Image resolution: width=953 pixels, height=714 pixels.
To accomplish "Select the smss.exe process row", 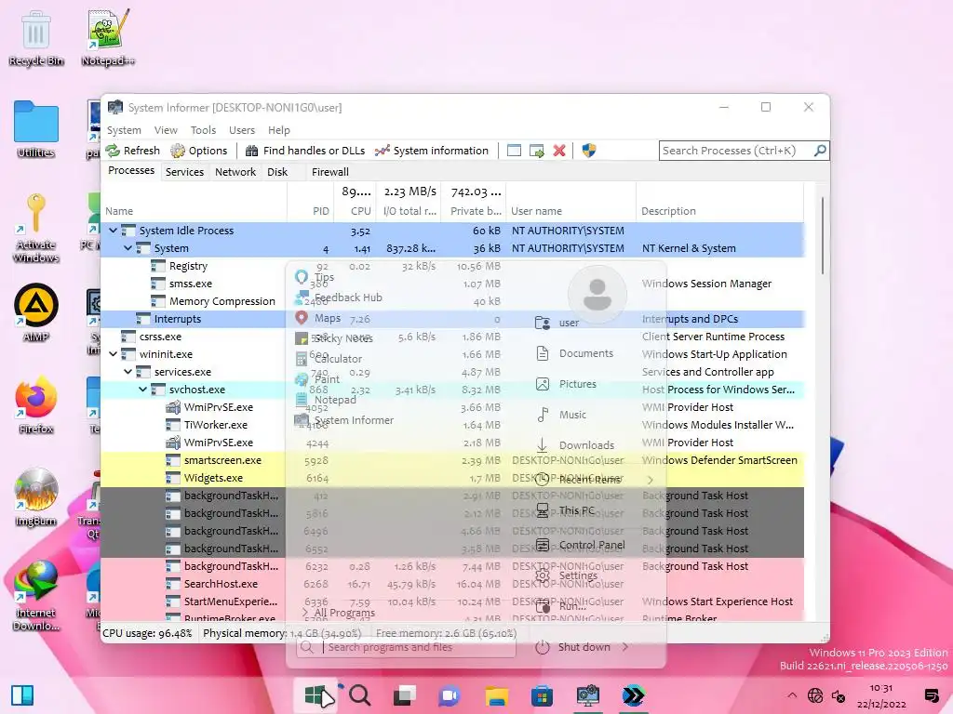I will 453,284.
